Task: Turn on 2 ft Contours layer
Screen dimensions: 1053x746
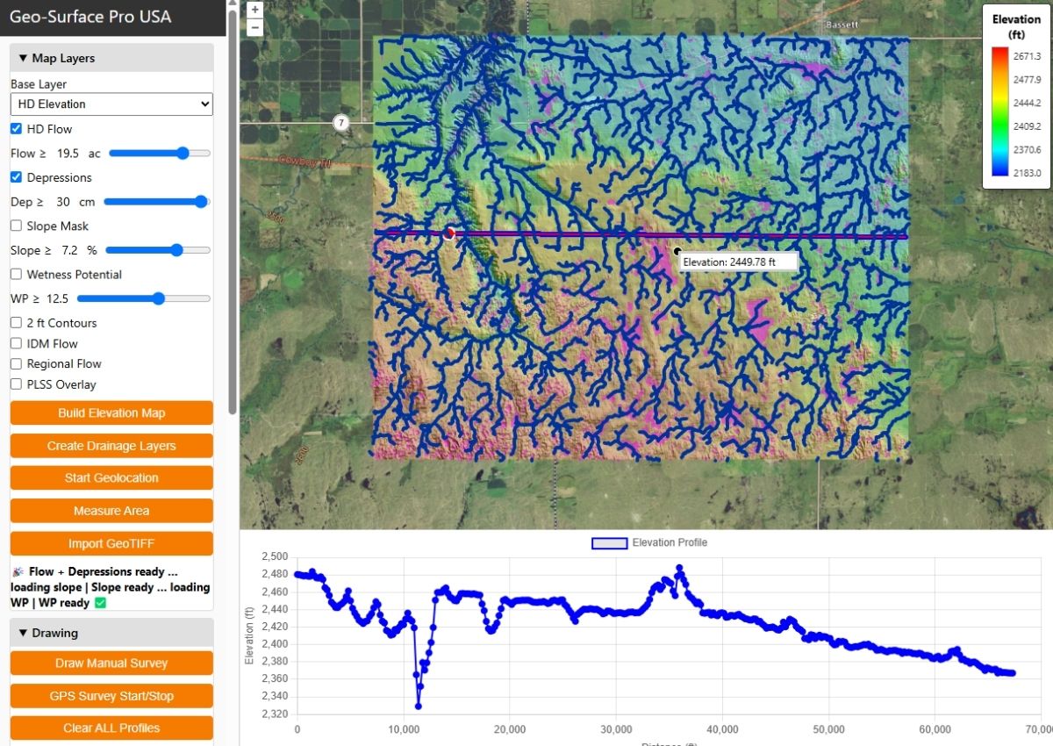Action: coord(17,323)
